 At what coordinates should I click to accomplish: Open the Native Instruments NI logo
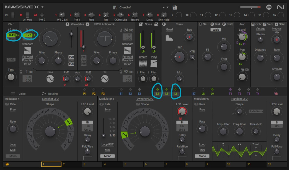tap(280, 7)
